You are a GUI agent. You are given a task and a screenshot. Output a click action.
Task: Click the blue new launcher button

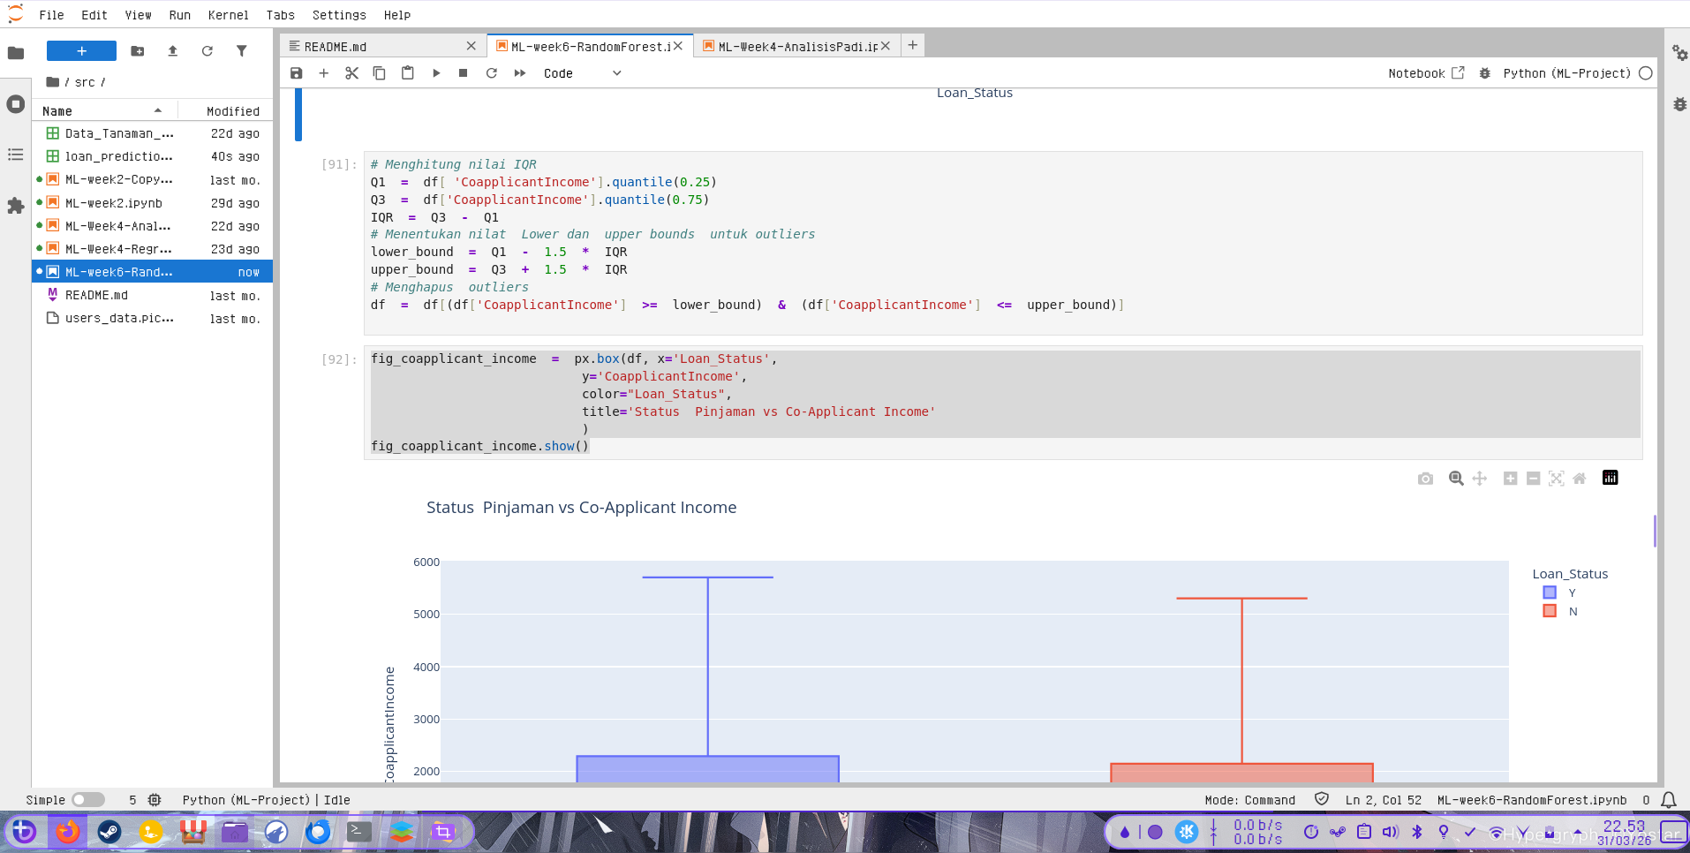pos(81,51)
